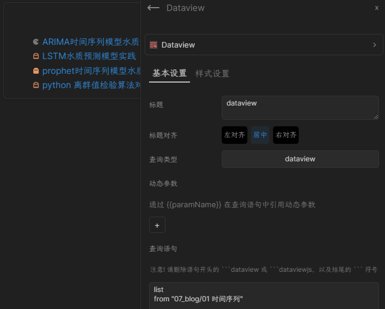Open the python 离群值检验算法 note link
This screenshot has height=309, width=385.
click(x=91, y=85)
